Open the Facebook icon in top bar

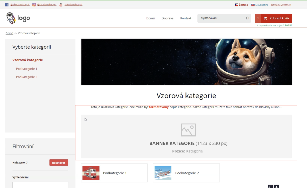tap(7, 5)
